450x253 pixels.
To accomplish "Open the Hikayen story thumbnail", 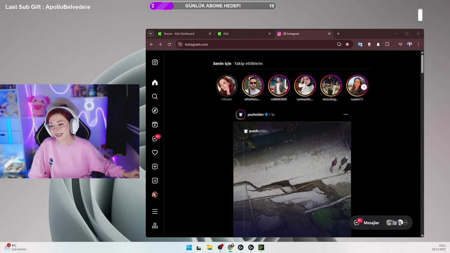I will (226, 85).
